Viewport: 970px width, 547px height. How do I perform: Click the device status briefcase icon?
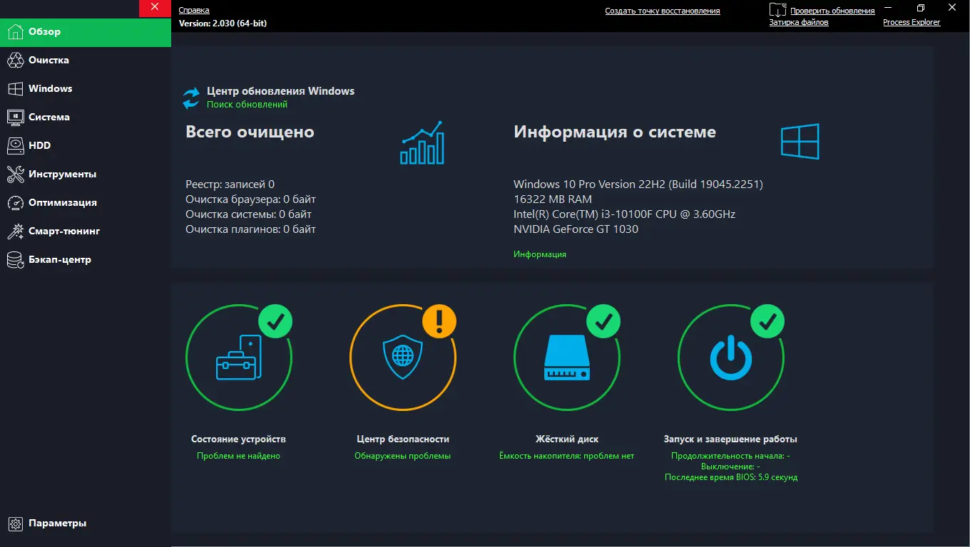pyautogui.click(x=239, y=358)
